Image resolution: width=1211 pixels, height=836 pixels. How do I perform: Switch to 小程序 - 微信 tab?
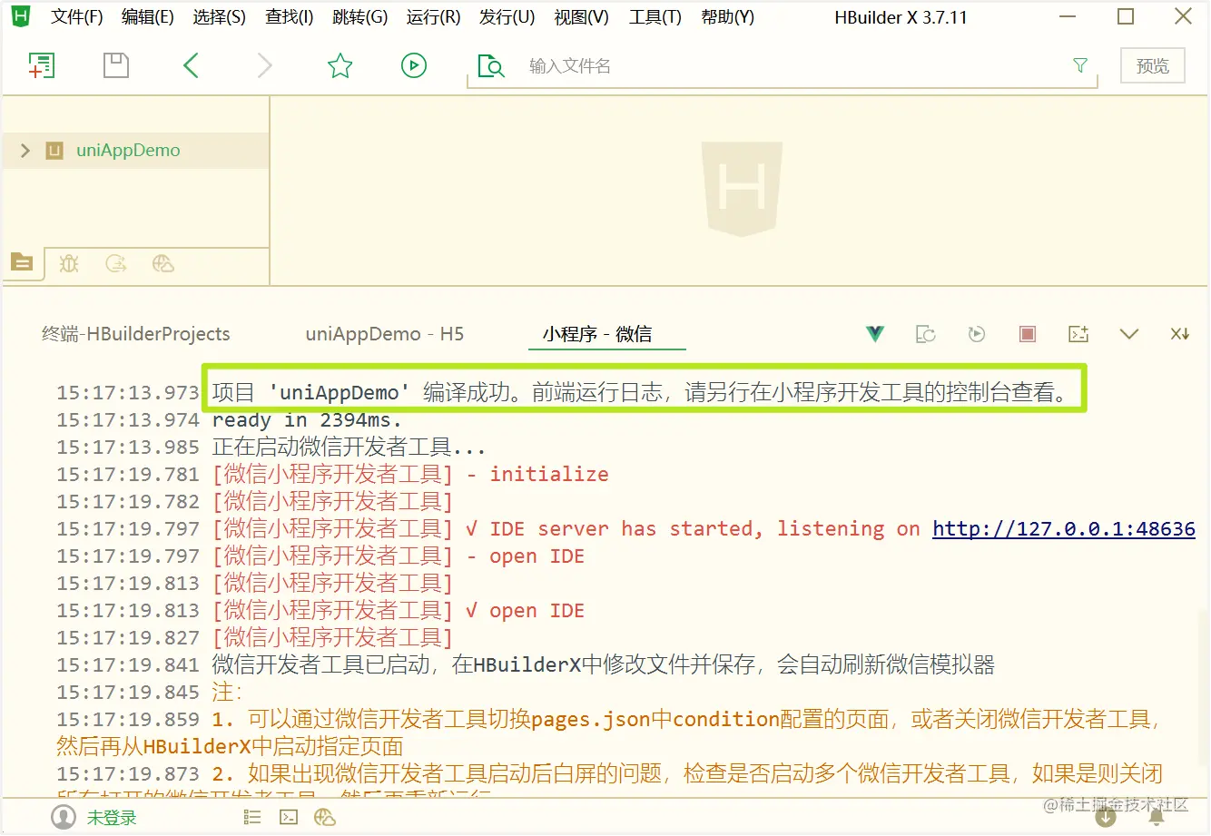[597, 334]
